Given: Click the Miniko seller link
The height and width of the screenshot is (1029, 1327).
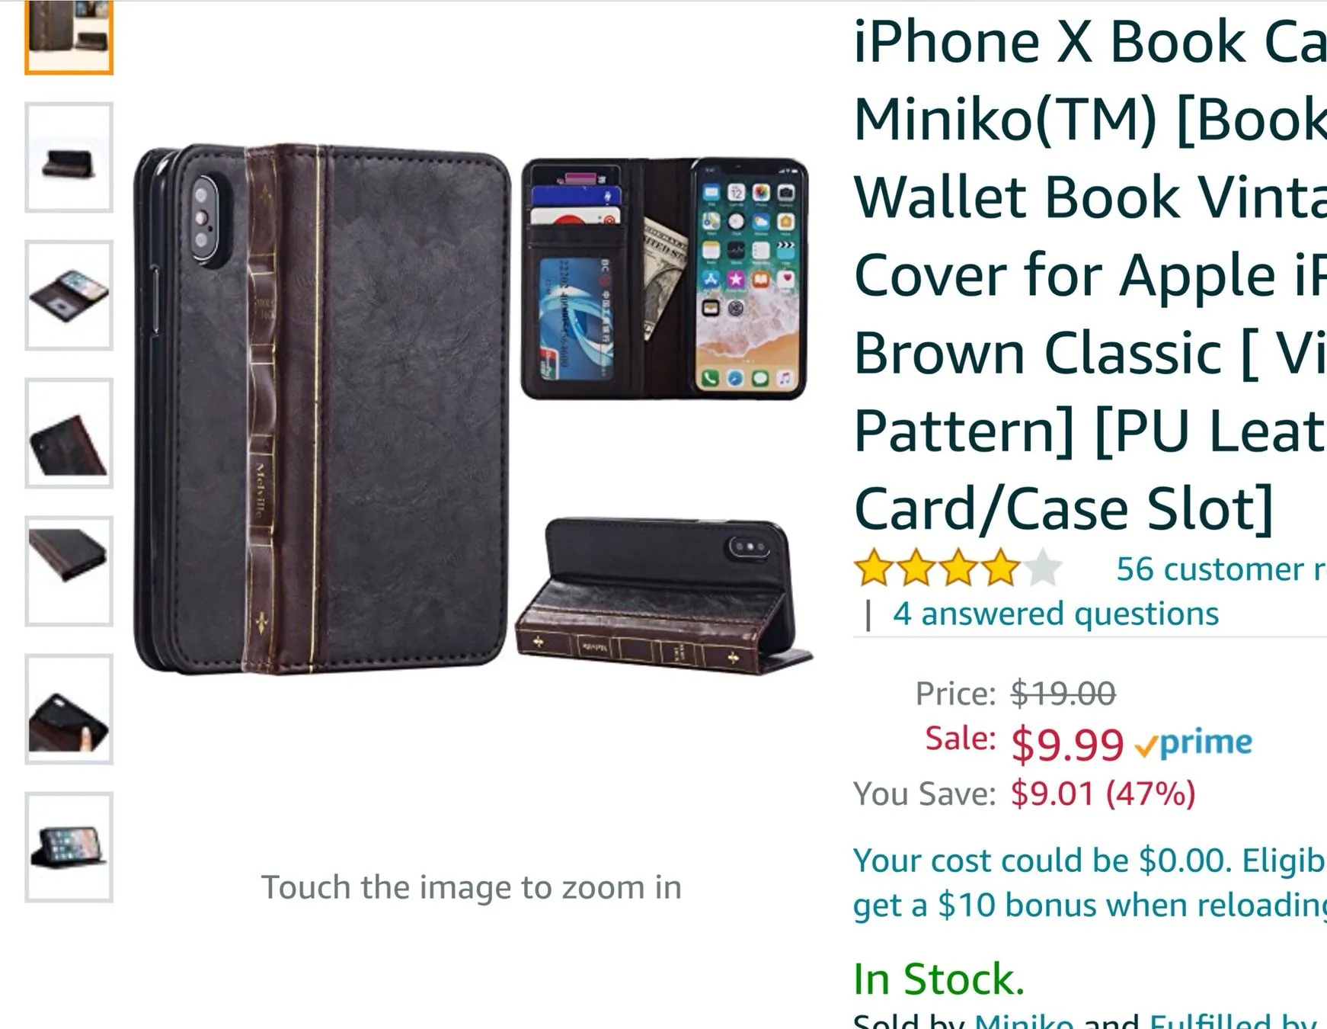Looking at the screenshot, I should pyautogui.click(x=1024, y=1021).
